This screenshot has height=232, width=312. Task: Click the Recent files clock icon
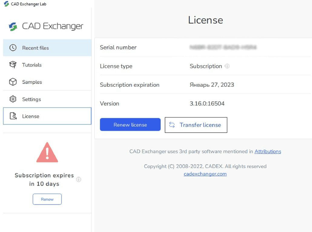click(13, 48)
